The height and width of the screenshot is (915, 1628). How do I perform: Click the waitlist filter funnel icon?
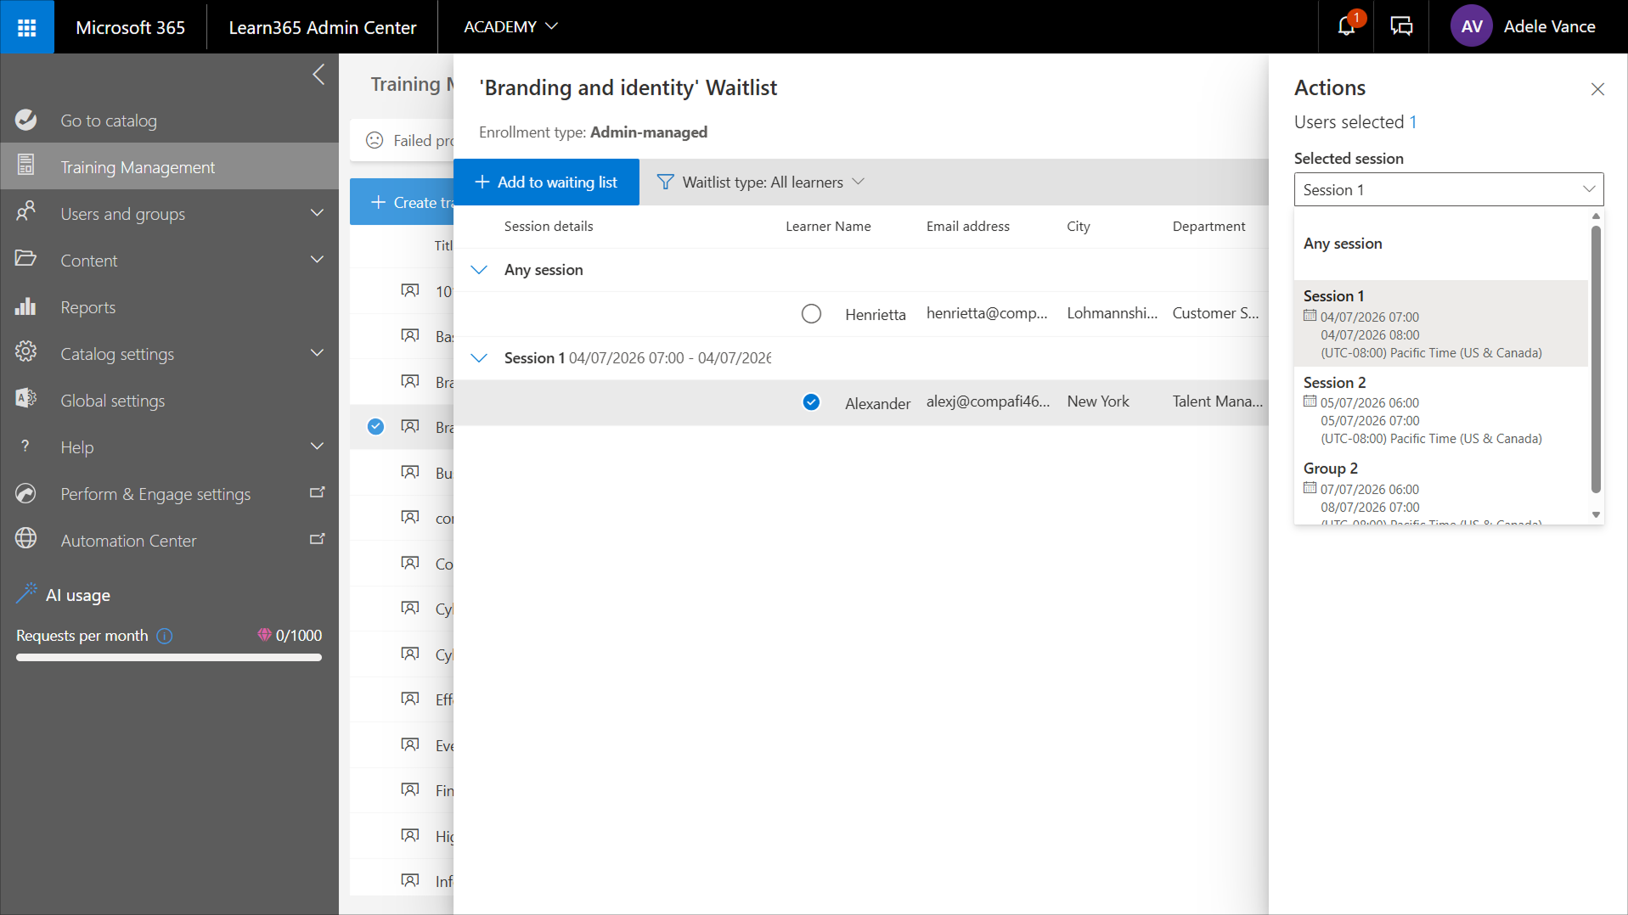coord(666,182)
